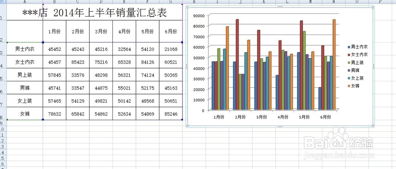Select the cell containing 49821

click(101, 101)
